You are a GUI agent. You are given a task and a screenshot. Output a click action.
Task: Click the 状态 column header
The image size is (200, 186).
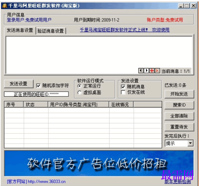pos(36,105)
